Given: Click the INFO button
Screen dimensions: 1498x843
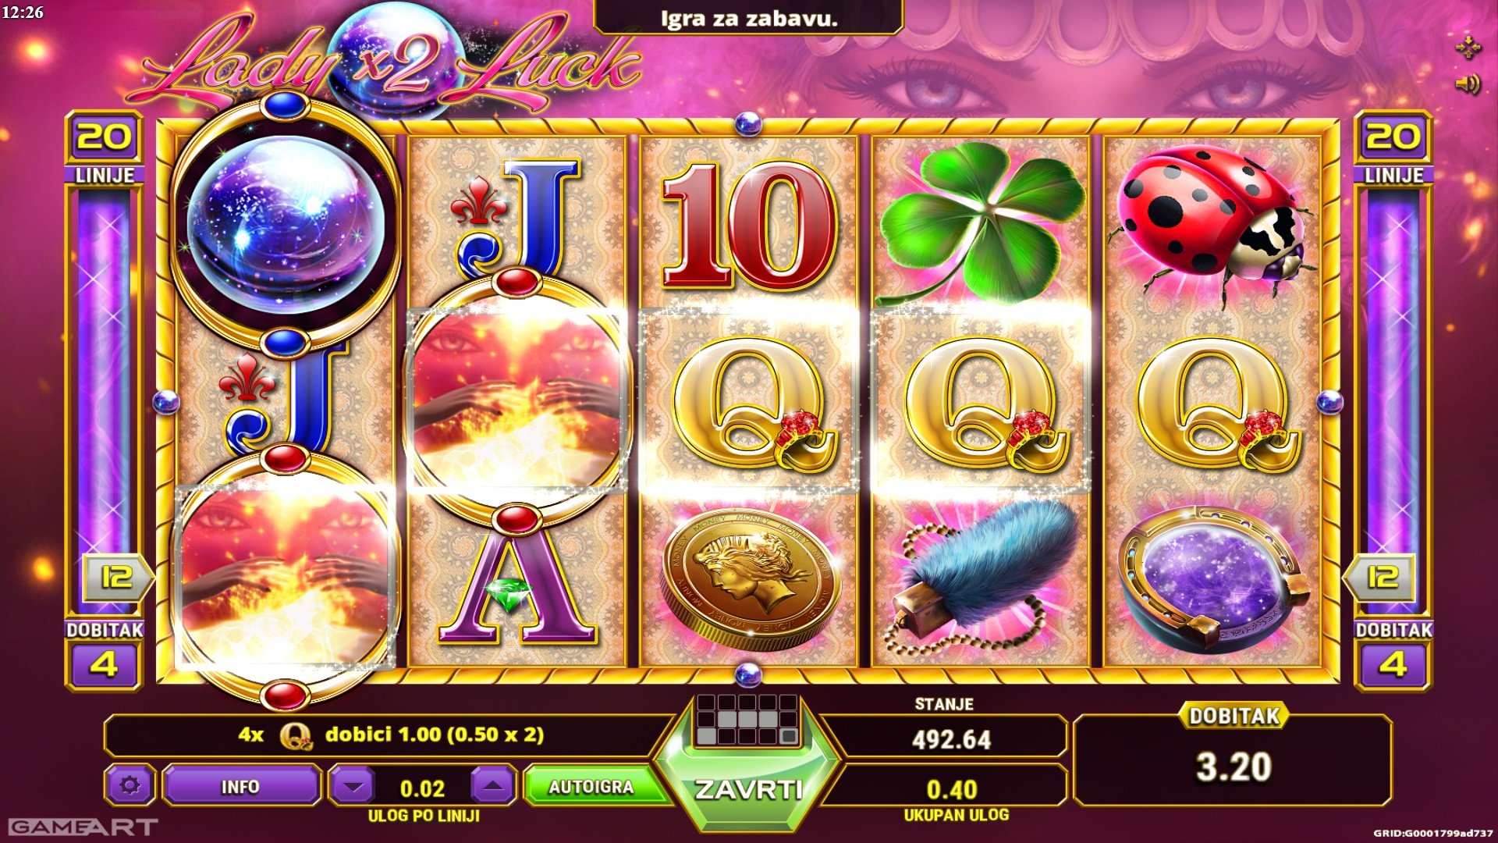Looking at the screenshot, I should click(x=241, y=785).
